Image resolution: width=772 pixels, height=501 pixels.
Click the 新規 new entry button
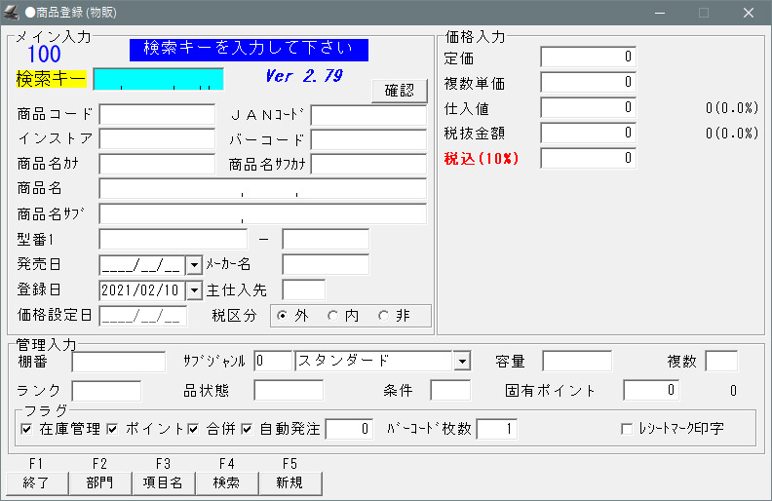[289, 482]
